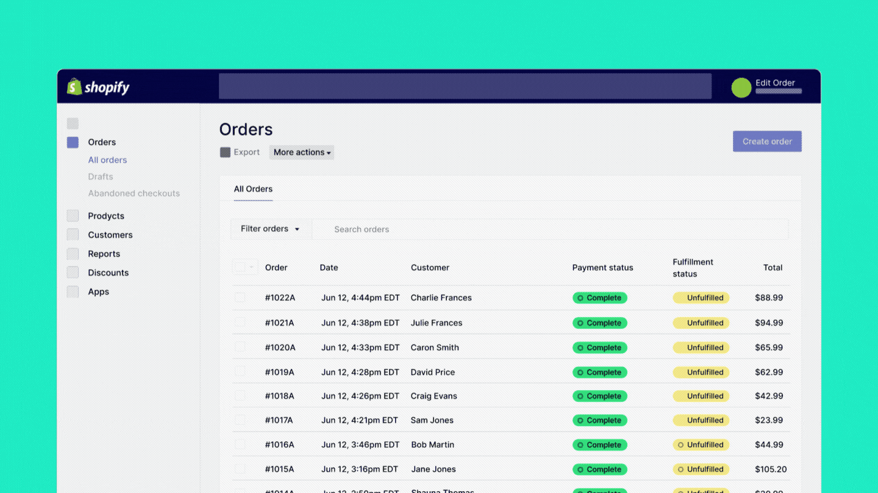
Task: Expand the More actions dropdown
Action: point(302,152)
